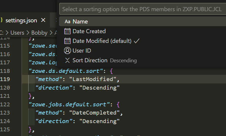The height and width of the screenshot is (136, 226).
Task: Click line number 118 in the gutter
Action: (5, 71)
